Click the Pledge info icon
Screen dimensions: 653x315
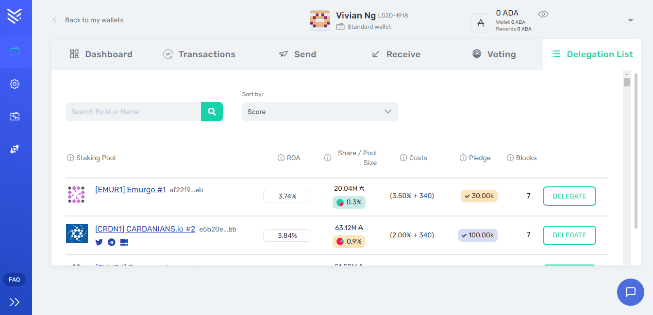[463, 158]
